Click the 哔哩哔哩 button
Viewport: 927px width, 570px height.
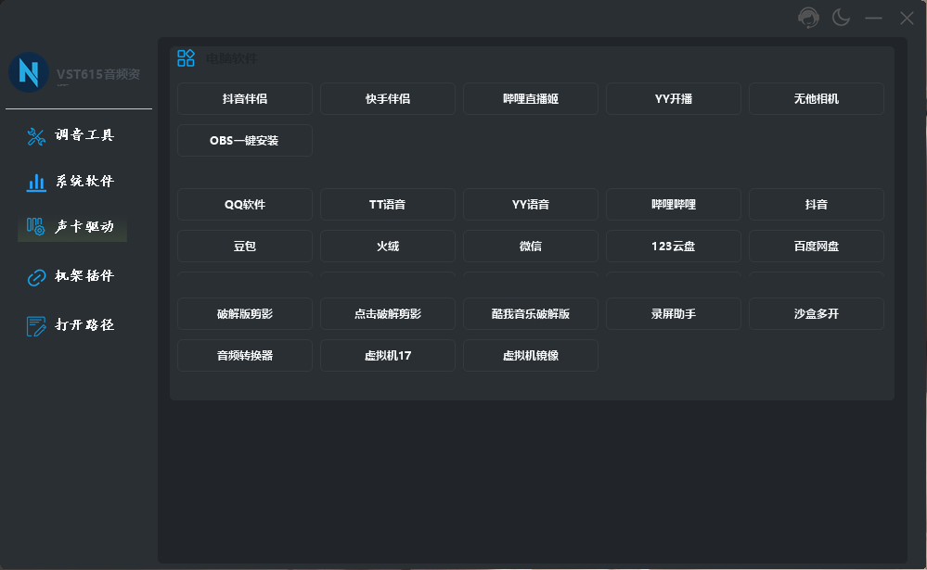coord(674,205)
